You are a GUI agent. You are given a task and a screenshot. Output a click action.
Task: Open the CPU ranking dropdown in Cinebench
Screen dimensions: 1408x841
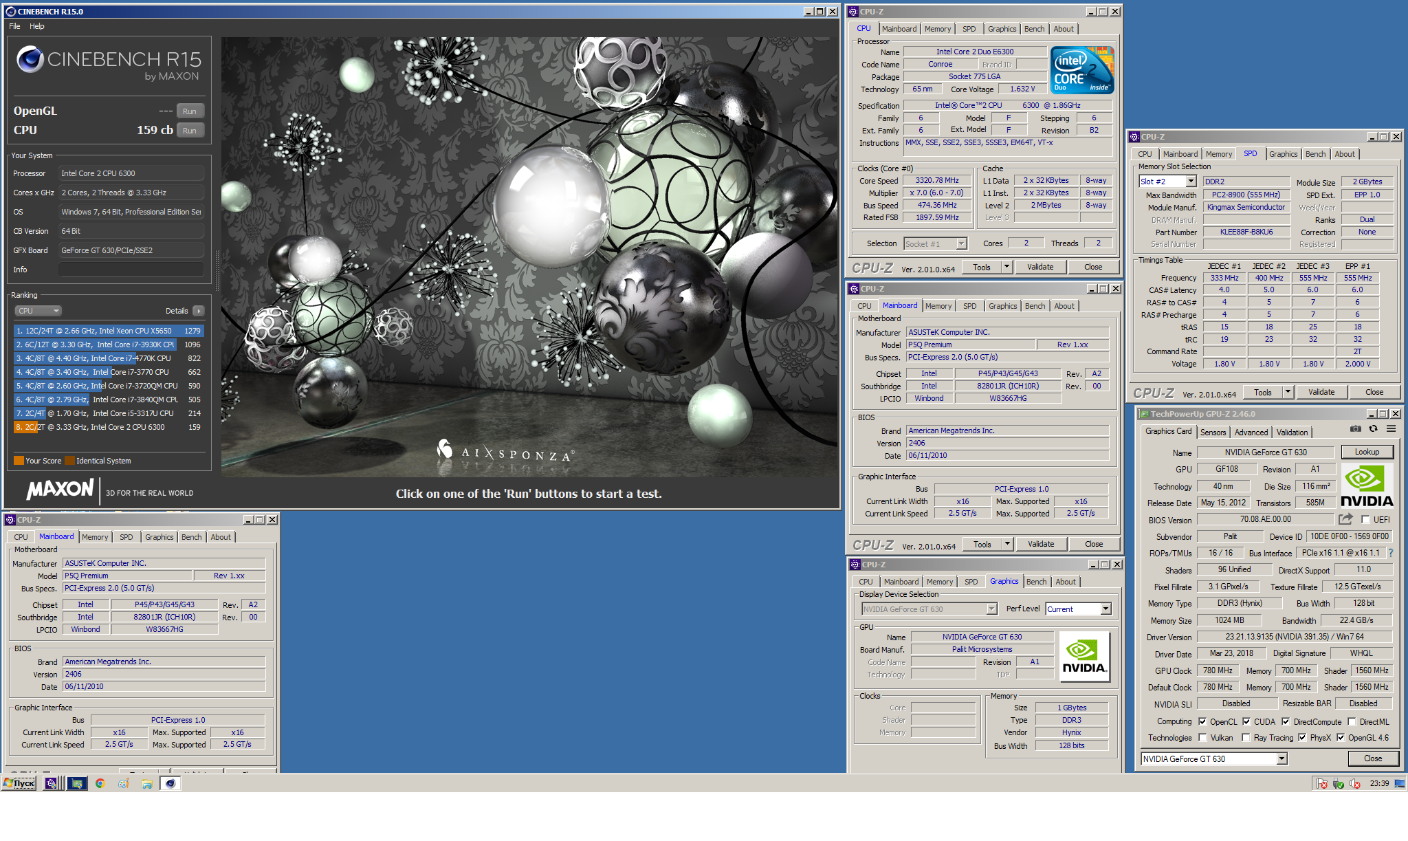click(39, 311)
